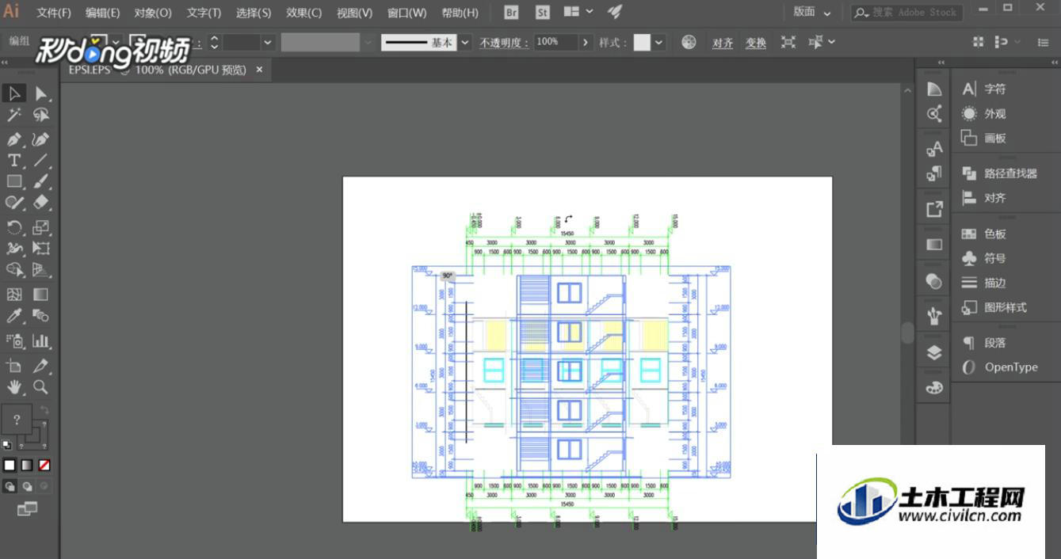Swap fill and stroke arrows
Viewport: 1061px width, 559px height.
(44, 411)
